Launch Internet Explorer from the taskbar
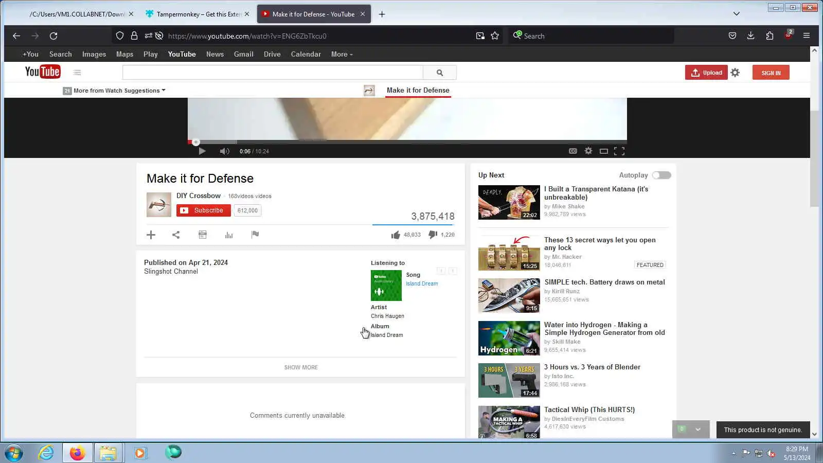Viewport: 823px width, 463px height. (x=46, y=453)
